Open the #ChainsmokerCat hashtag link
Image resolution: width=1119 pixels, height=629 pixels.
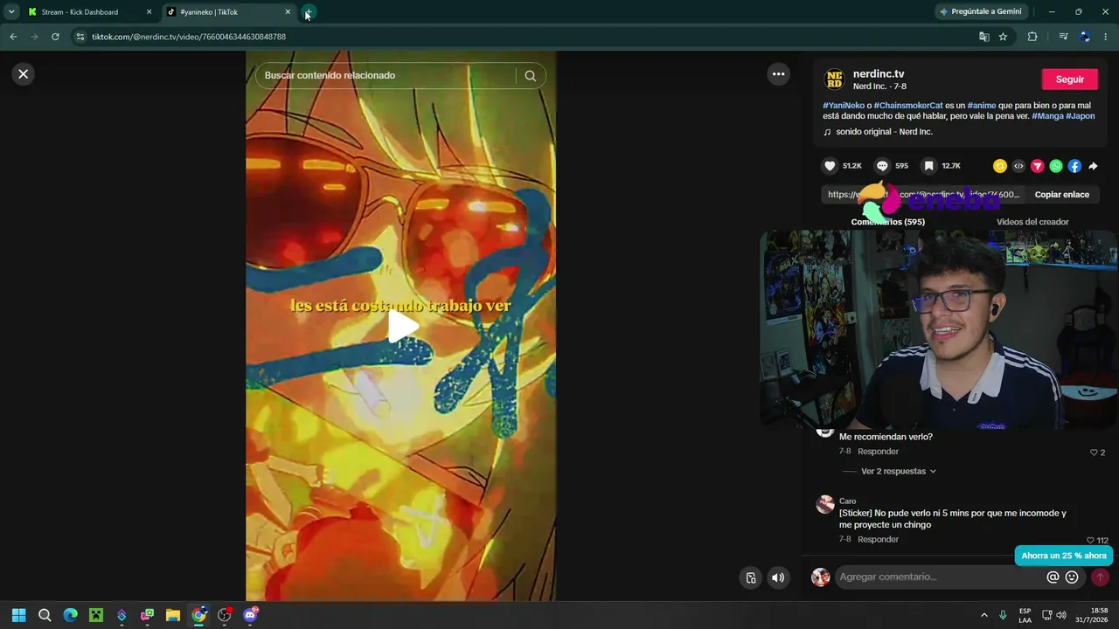[908, 105]
